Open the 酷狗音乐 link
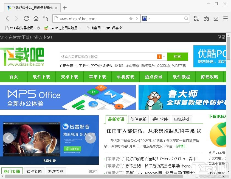The image size is (231, 179). point(148,65)
